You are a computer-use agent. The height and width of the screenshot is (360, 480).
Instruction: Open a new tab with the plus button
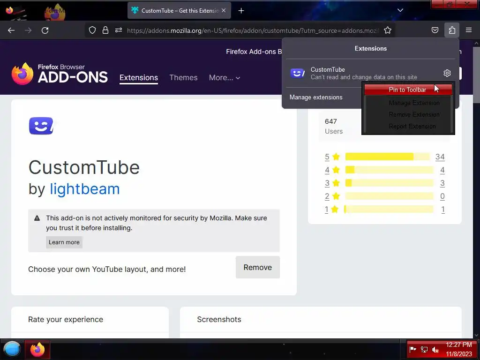point(241,11)
